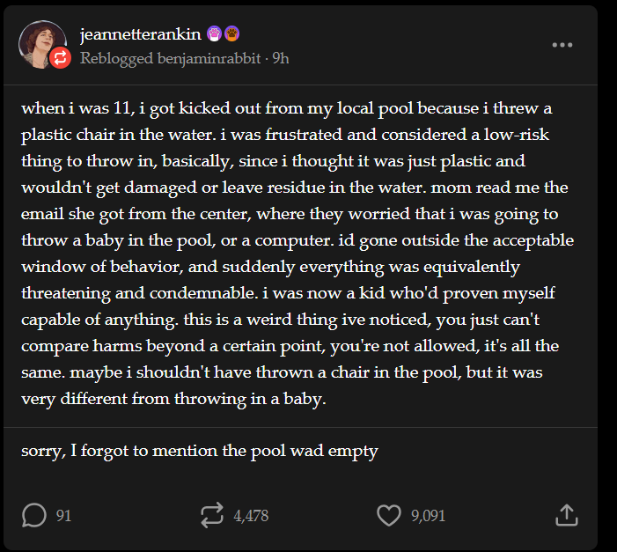Click the orange paw badge next to username
Viewport: 617px width, 552px height.
pos(232,34)
